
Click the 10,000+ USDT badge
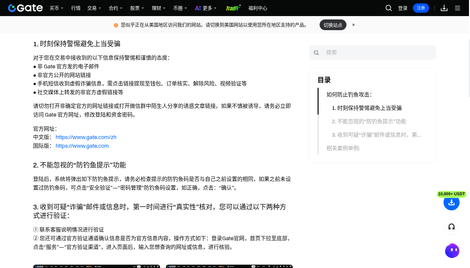452,194
